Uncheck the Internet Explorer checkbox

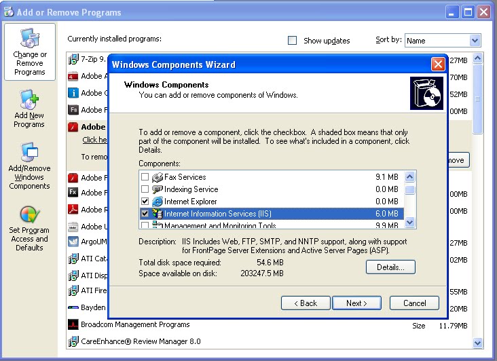(145, 201)
